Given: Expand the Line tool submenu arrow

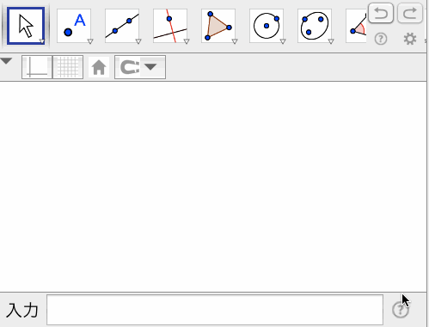Looking at the screenshot, I should (x=138, y=41).
